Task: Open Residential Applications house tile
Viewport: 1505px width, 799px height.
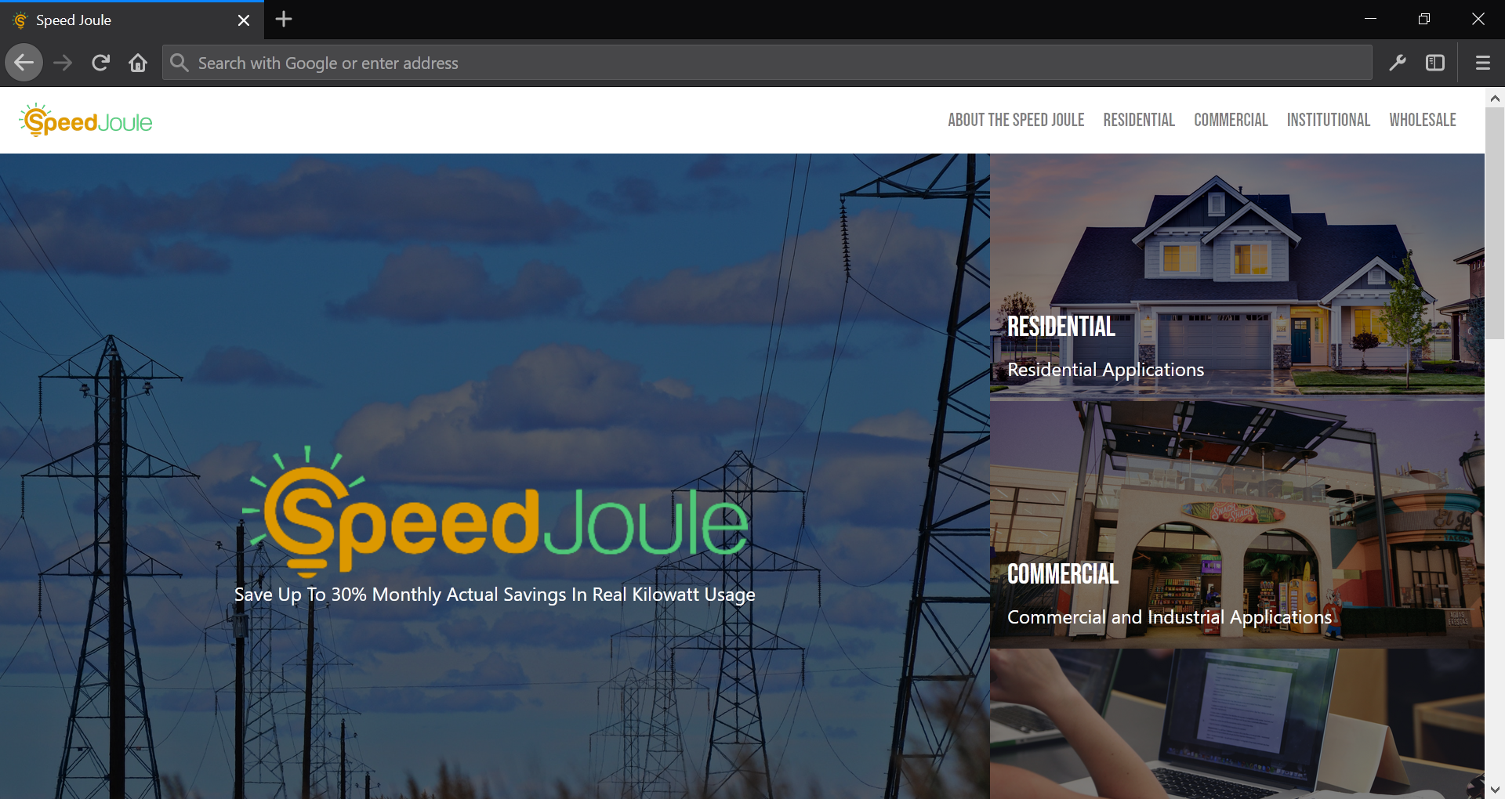Action: point(1236,276)
